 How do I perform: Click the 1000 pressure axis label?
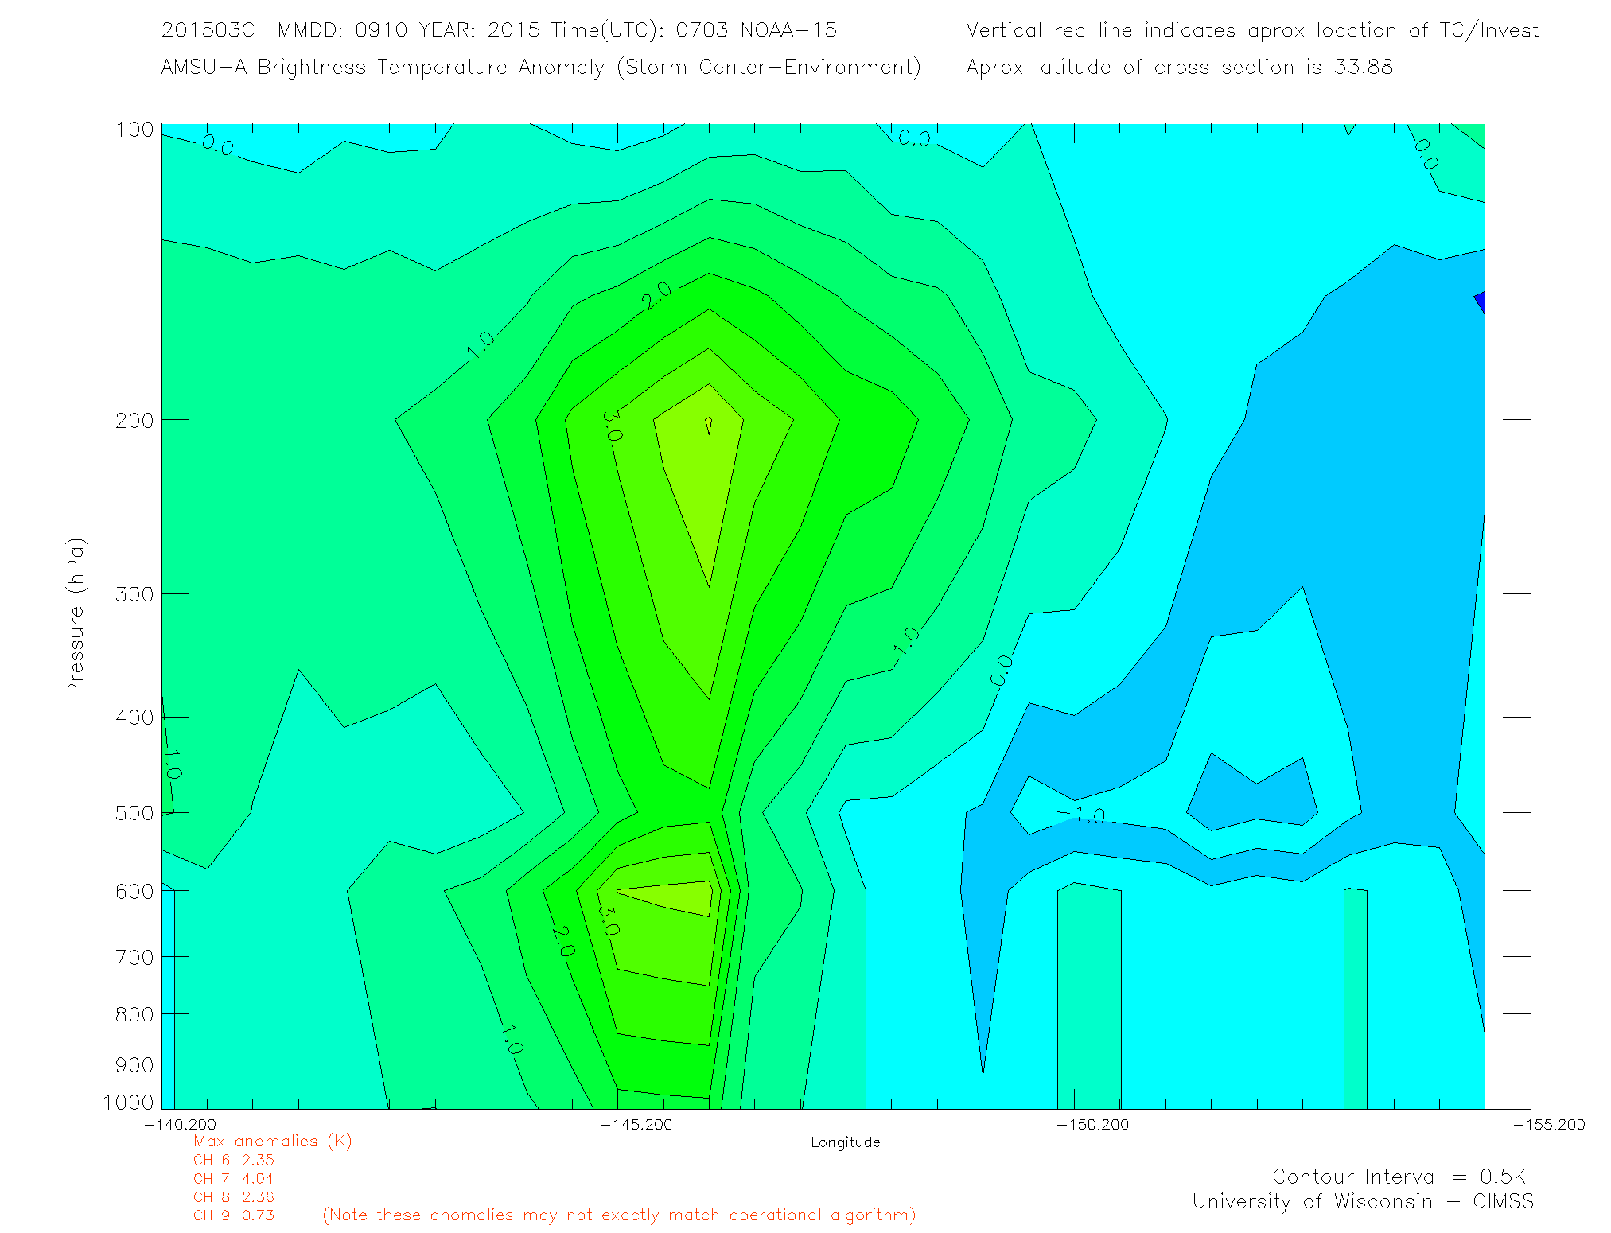128,1103
